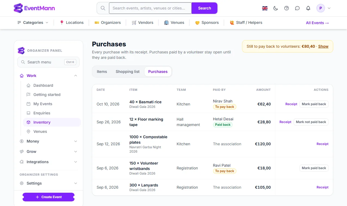This screenshot has width=347, height=206.
Task: Open Venues in the top navigation bar
Action: tap(174, 22)
